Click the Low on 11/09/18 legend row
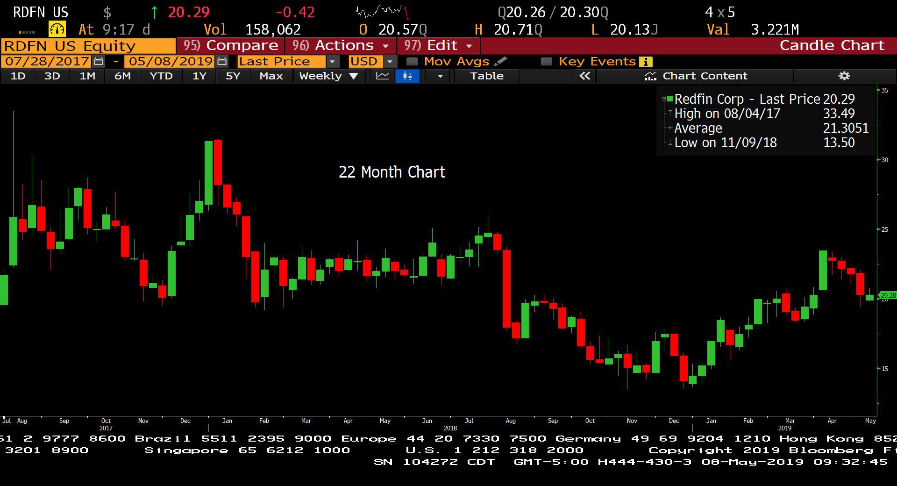The height and width of the screenshot is (486, 897). [764, 143]
